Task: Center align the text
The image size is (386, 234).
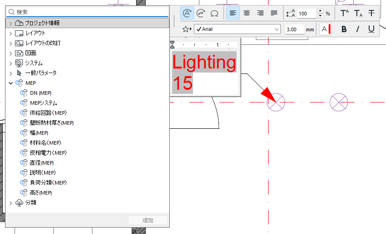Action: pos(247,13)
